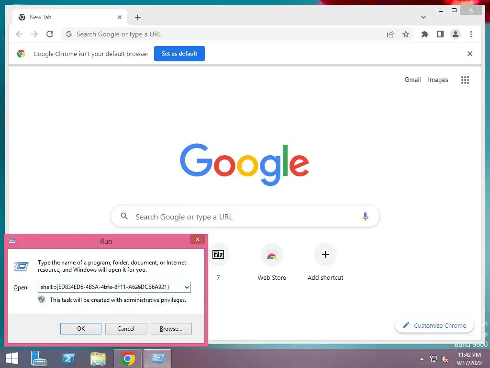Screen dimensions: 490x368
Task: Reload the current Chrome page
Action: coord(50,34)
